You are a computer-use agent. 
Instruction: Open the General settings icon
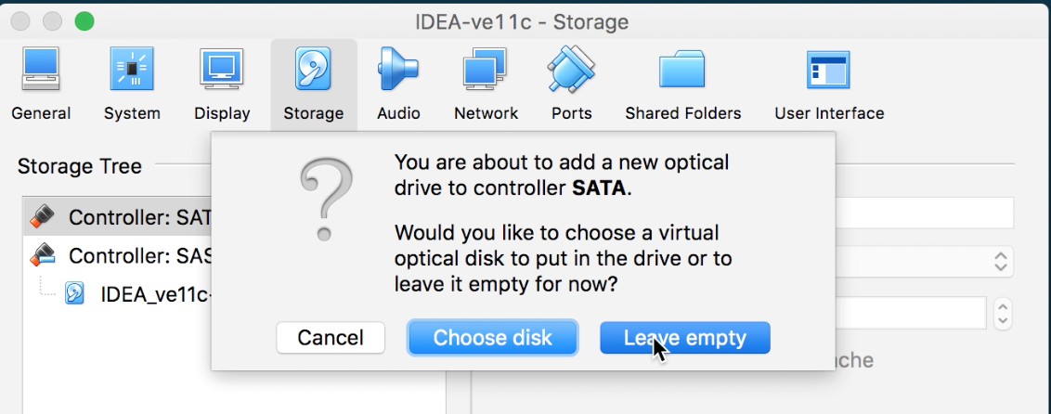point(41,84)
